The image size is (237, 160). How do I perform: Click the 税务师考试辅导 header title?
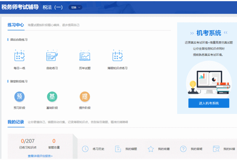tap(20, 7)
